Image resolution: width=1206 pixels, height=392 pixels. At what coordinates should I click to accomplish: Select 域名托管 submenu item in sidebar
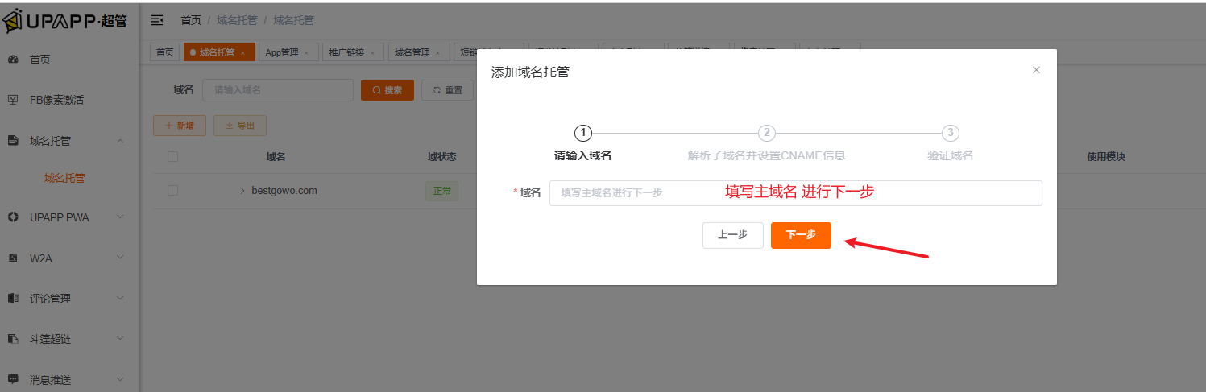(64, 179)
